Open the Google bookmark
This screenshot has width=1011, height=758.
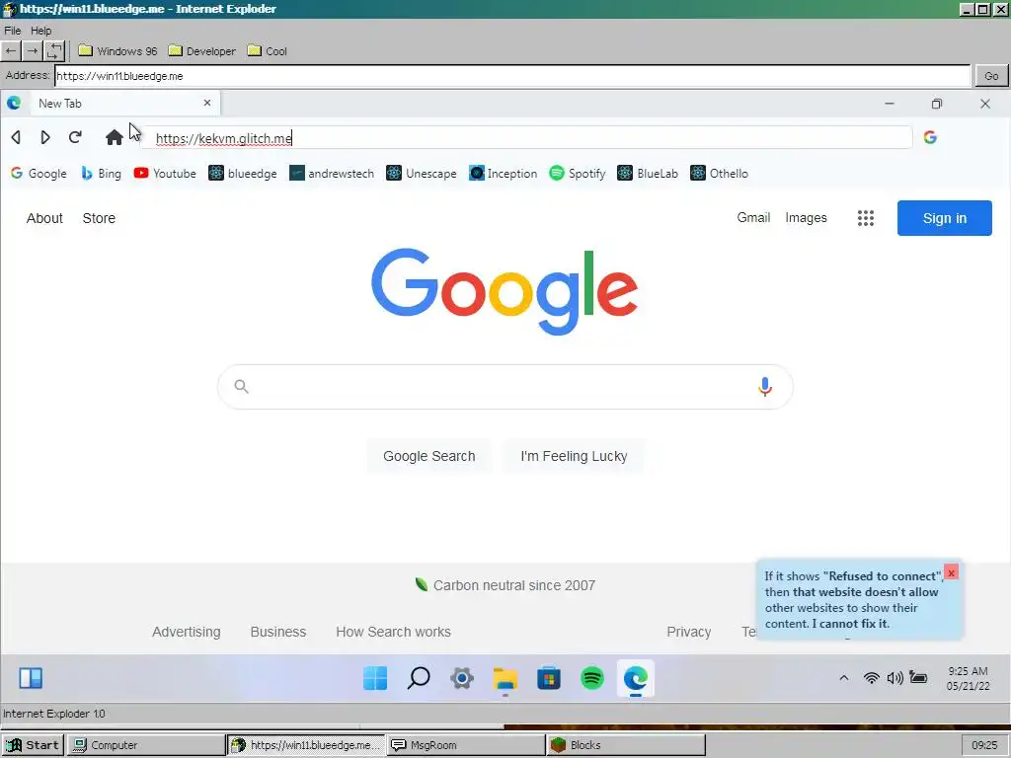point(39,174)
